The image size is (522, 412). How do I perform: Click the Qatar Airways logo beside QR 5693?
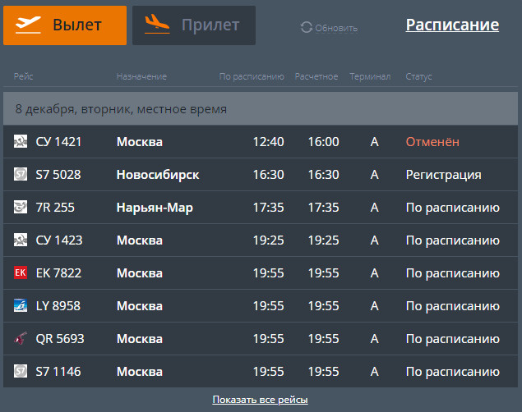point(21,338)
